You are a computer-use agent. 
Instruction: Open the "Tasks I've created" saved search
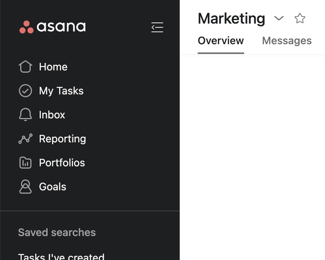tap(61, 257)
